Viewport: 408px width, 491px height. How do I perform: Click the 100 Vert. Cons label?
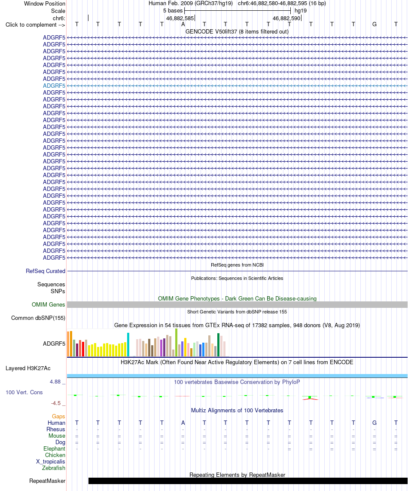pyautogui.click(x=24, y=393)
